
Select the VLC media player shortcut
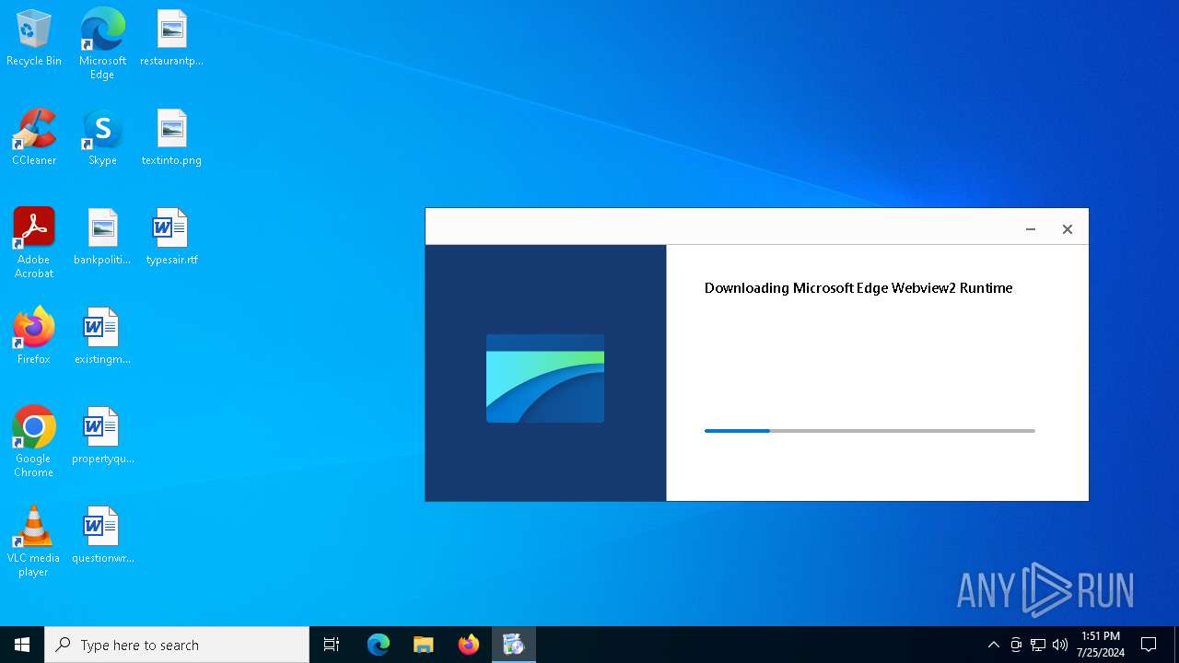click(x=34, y=541)
